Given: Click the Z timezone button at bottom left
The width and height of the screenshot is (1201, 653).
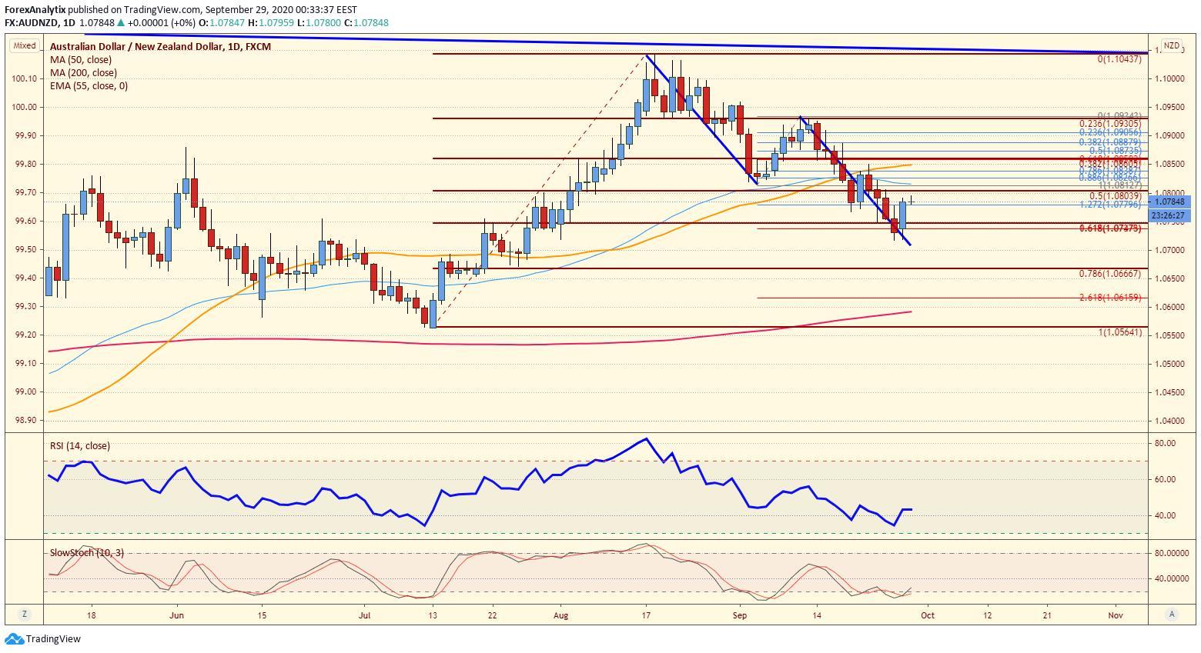Looking at the screenshot, I should [x=25, y=614].
